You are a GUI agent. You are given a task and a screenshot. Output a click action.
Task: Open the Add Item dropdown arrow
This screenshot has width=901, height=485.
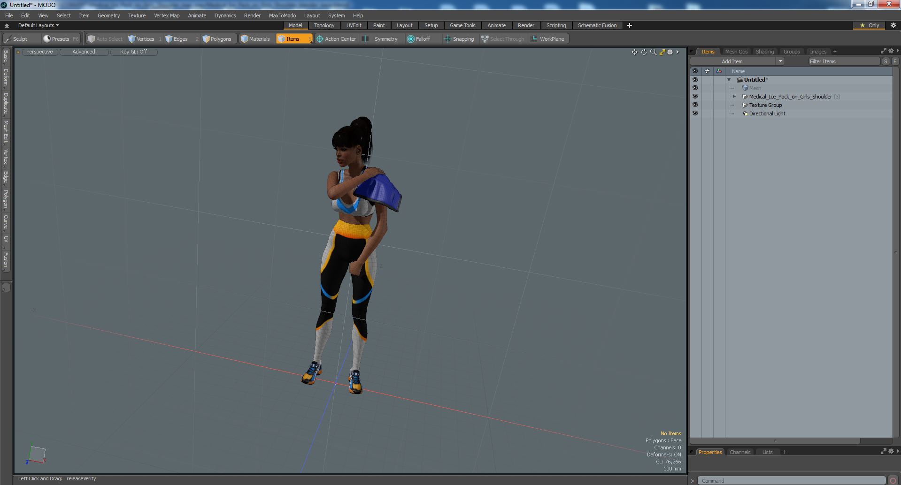[780, 61]
